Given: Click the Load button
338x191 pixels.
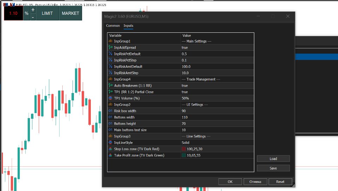Looking at the screenshot, I should [273, 159].
